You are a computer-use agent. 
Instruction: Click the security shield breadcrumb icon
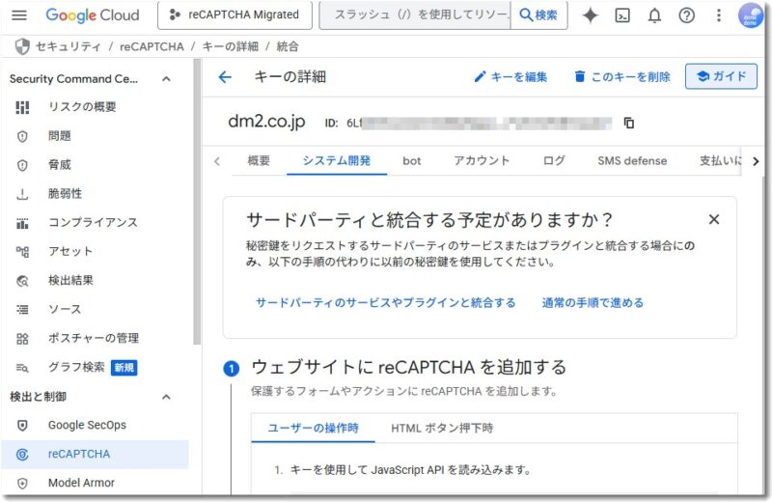click(x=22, y=46)
